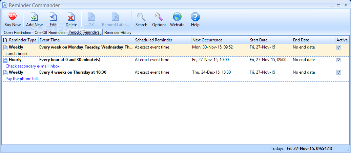Click 'Mon, 30-Nov-15, 09:52' next occurrence

tap(212, 47)
